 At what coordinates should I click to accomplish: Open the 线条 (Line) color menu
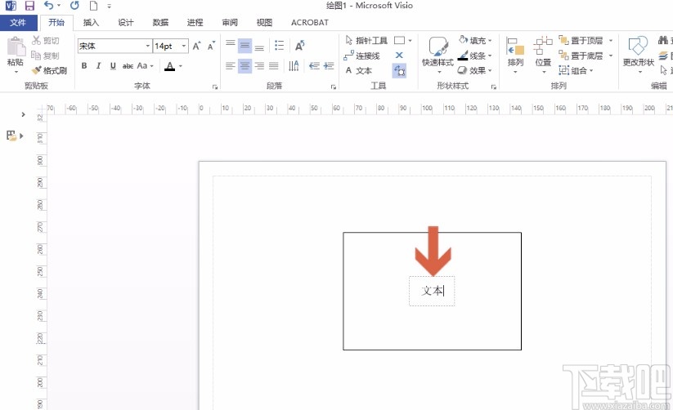[475, 56]
